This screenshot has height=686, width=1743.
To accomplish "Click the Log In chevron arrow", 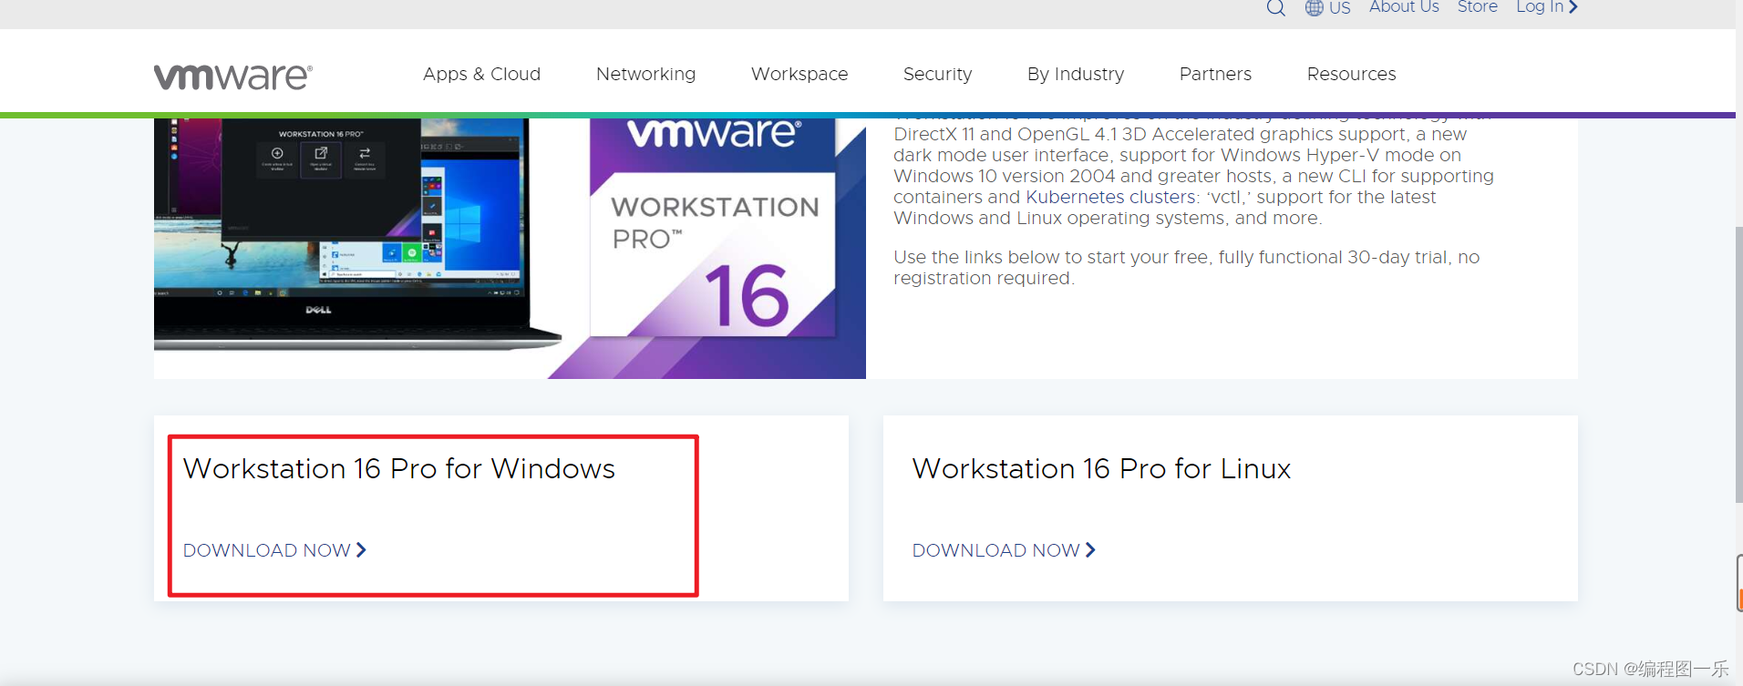I will (x=1573, y=7).
